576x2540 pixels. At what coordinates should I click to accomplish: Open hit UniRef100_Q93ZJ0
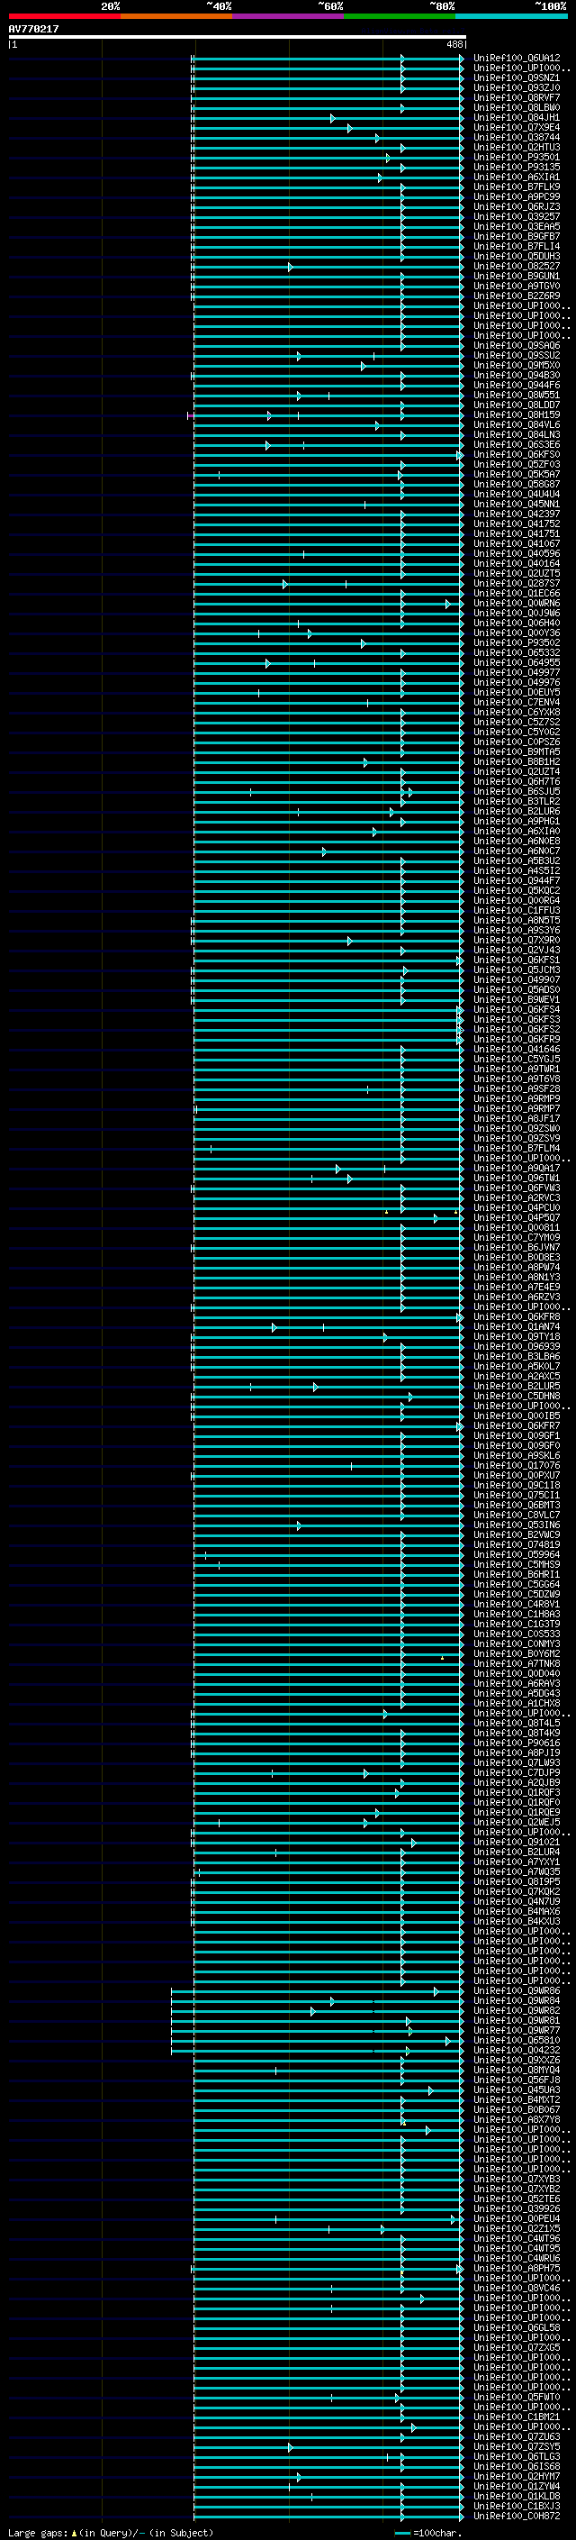[x=517, y=87]
